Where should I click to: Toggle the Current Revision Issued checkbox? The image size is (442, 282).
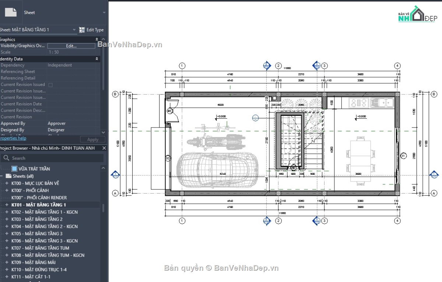point(50,85)
